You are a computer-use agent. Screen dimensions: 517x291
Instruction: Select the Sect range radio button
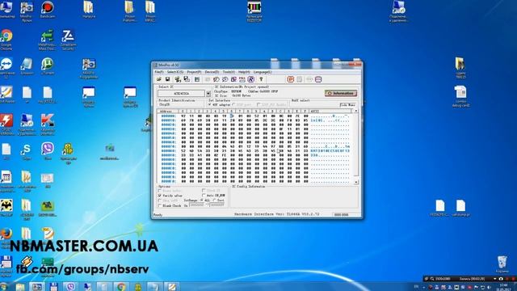(x=214, y=200)
